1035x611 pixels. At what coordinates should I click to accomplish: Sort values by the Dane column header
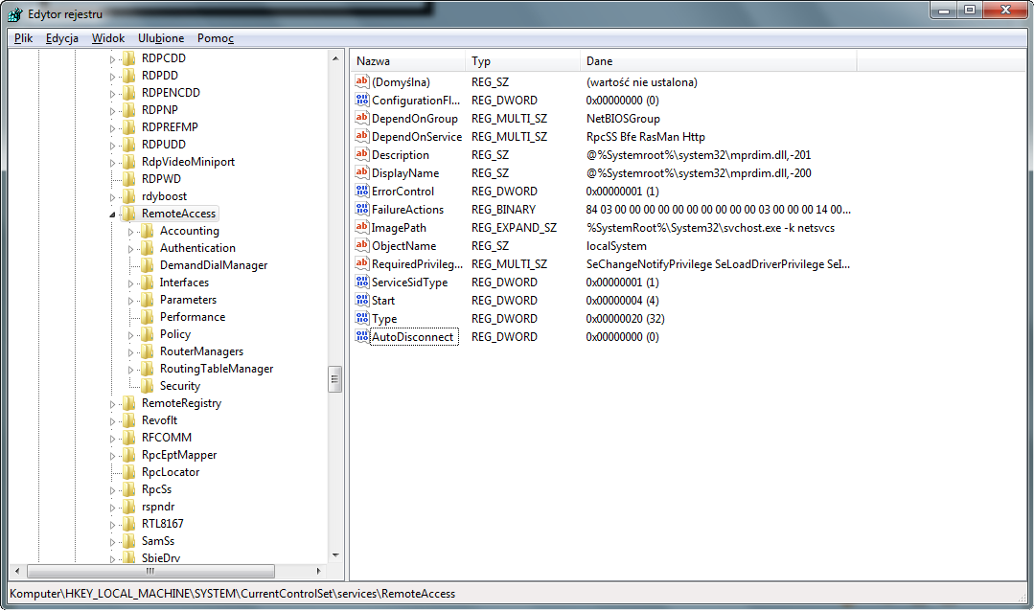(x=718, y=60)
